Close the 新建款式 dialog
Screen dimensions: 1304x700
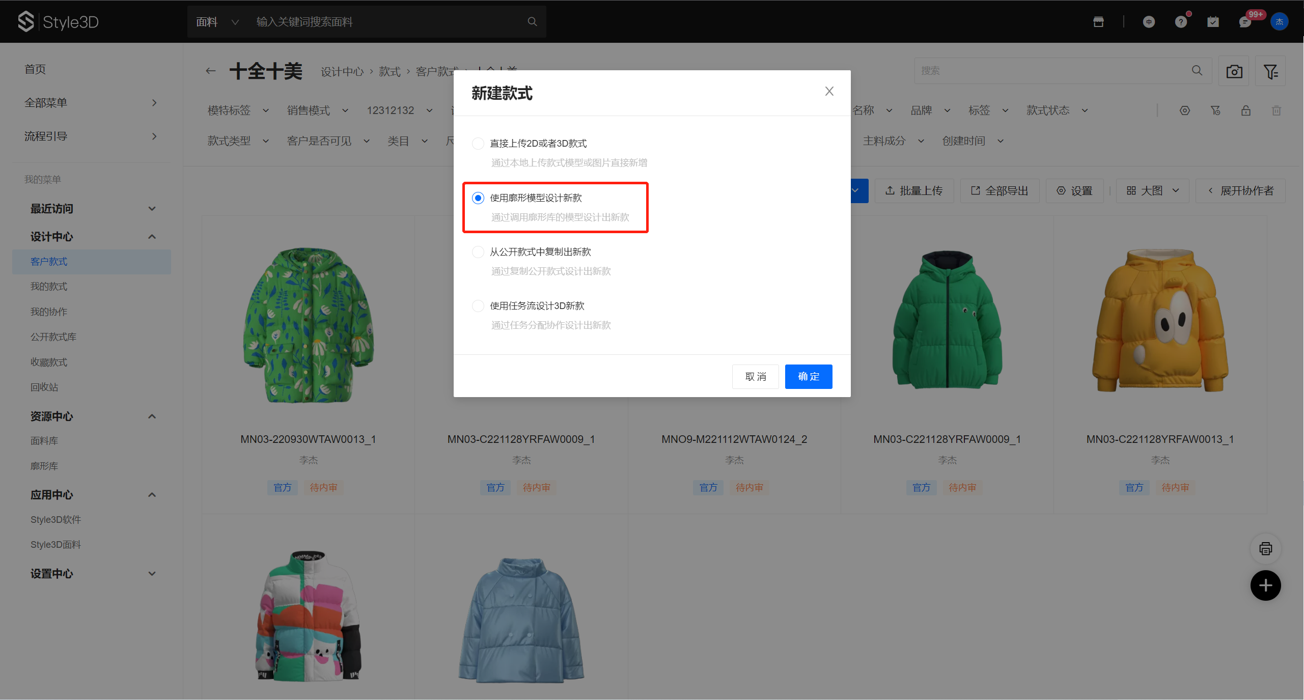pos(829,91)
